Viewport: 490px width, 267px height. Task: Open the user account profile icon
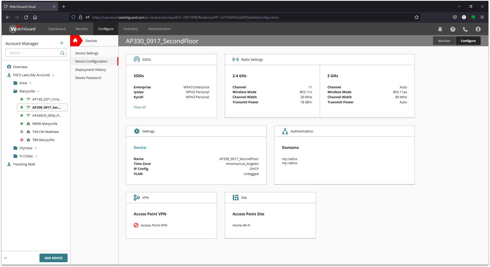click(x=478, y=29)
